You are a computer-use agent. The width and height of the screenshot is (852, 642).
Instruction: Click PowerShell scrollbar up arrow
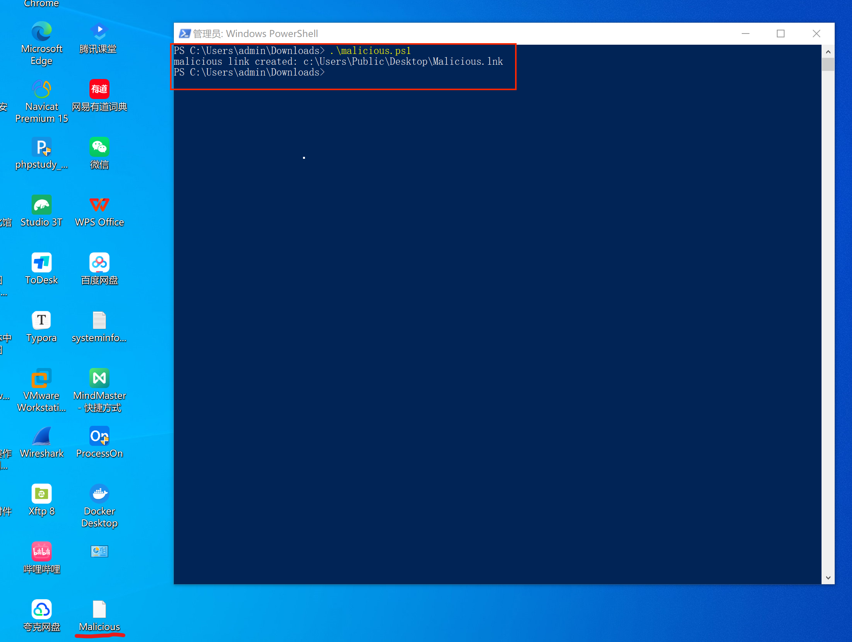(828, 51)
